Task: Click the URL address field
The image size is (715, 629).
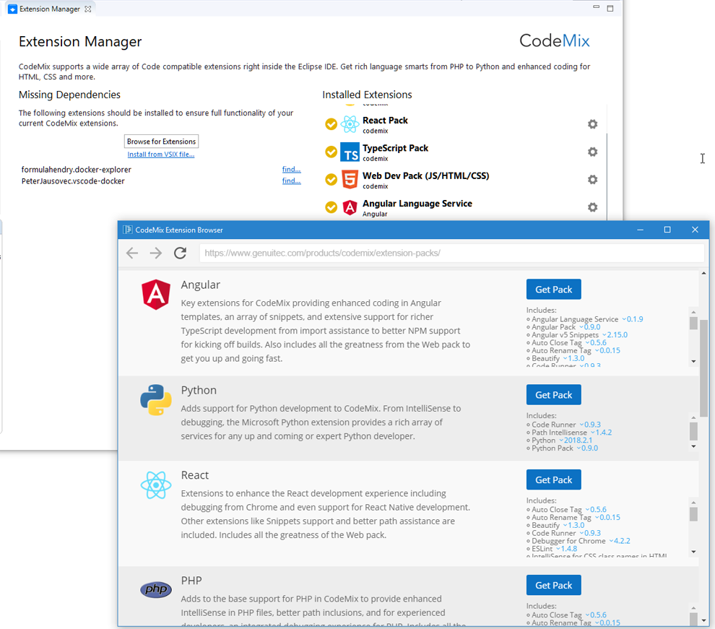Action: (x=451, y=253)
